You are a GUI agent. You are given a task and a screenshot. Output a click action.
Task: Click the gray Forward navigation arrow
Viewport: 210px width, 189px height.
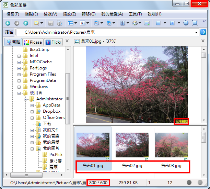click(17, 23)
